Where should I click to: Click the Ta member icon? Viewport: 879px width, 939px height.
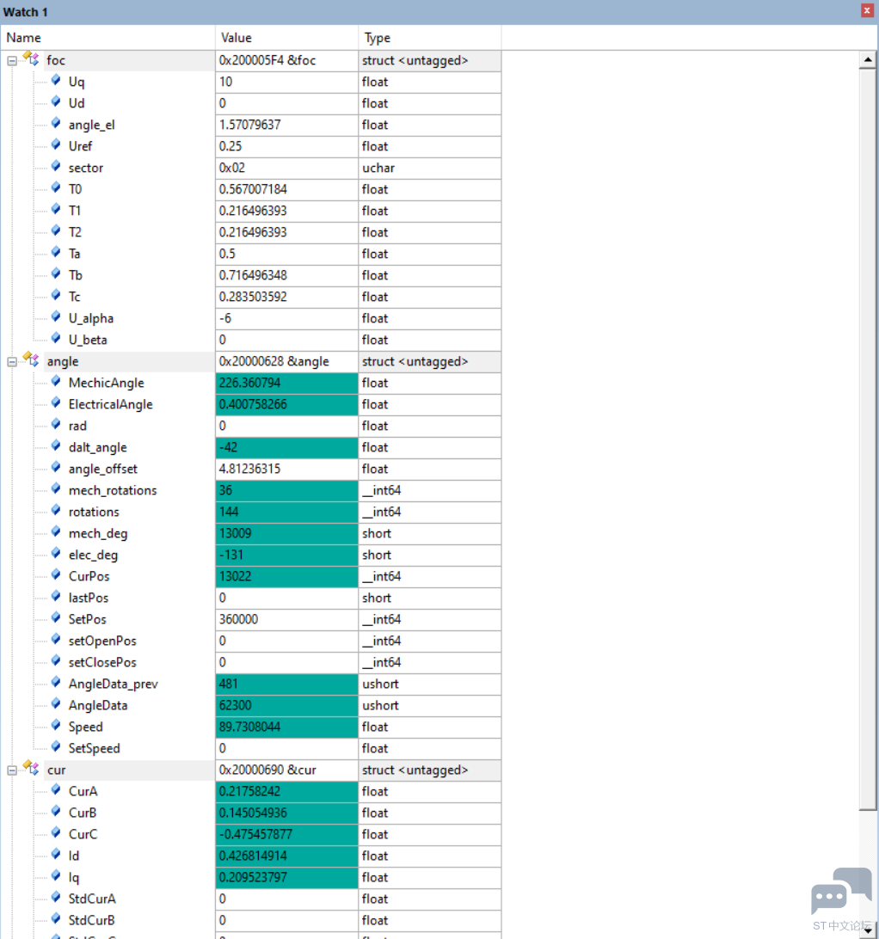point(56,252)
